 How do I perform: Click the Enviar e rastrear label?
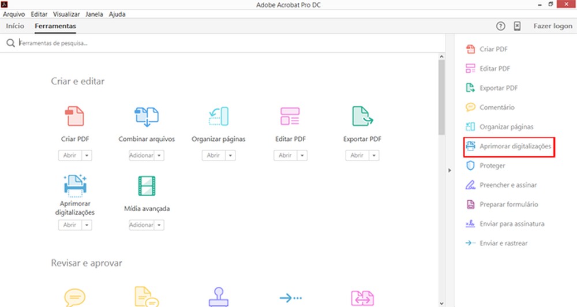pos(503,243)
